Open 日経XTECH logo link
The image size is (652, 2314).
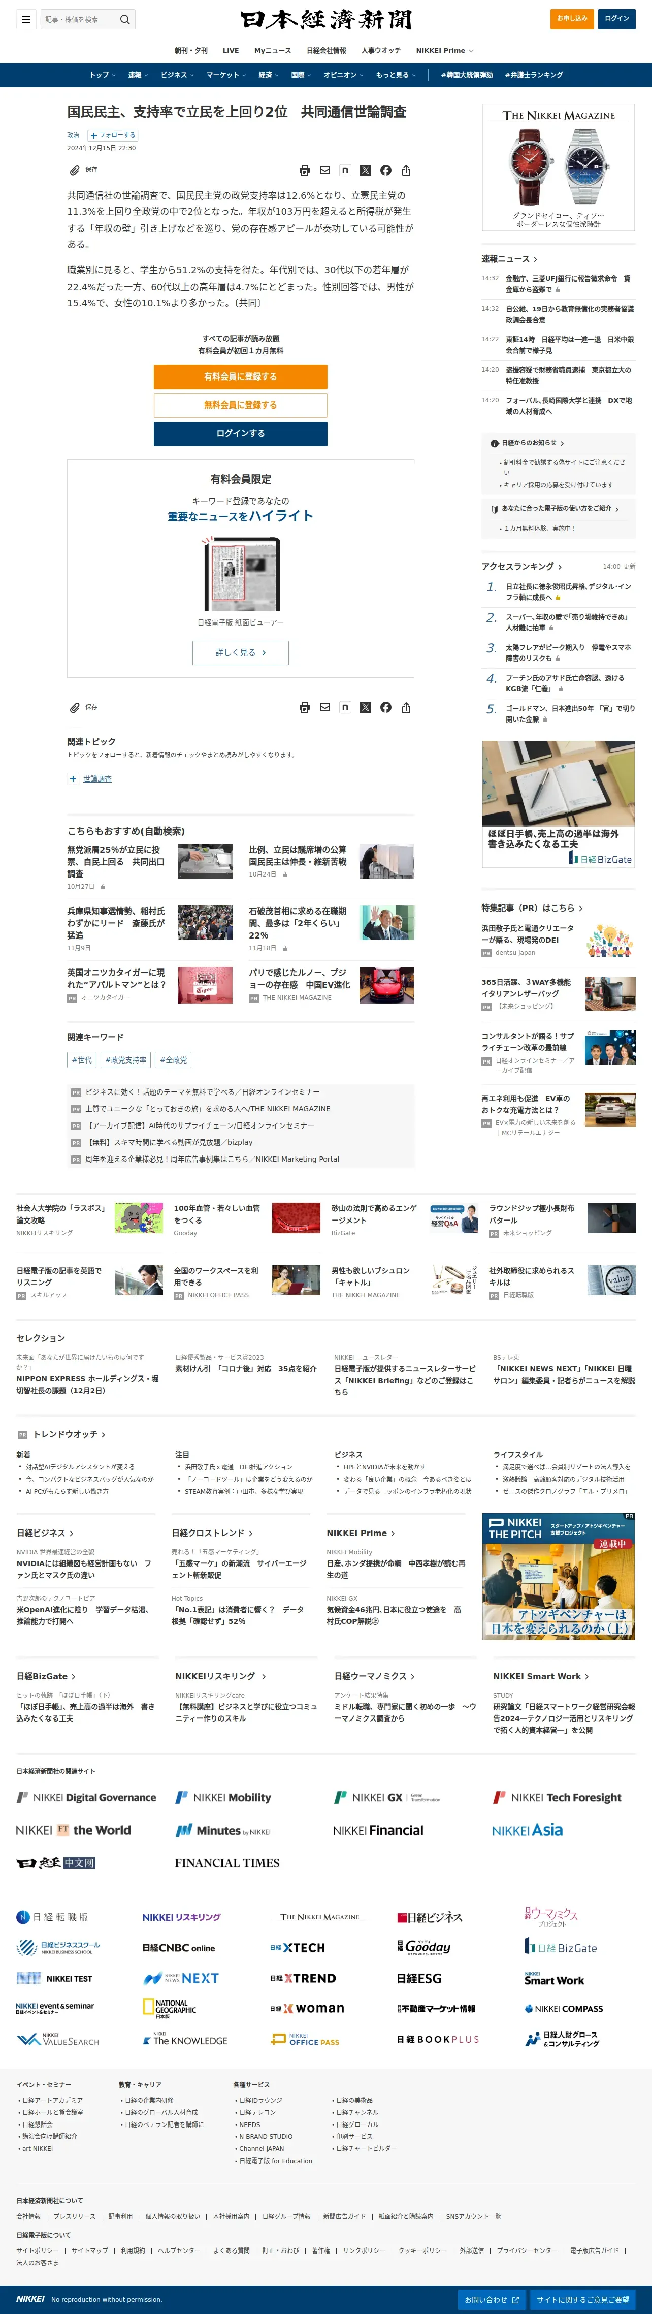pyautogui.click(x=297, y=1948)
